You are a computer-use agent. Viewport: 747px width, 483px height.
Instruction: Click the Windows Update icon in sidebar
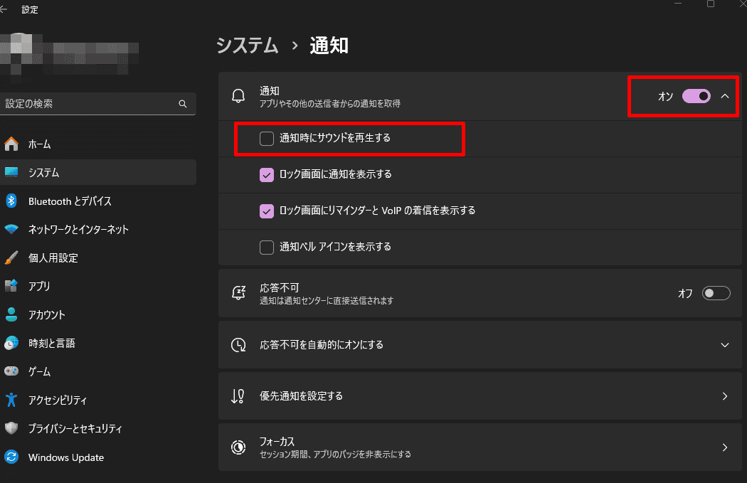11,457
